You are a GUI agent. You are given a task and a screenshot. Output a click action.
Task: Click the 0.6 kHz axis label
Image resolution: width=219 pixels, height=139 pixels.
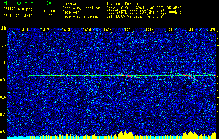coord(3,132)
